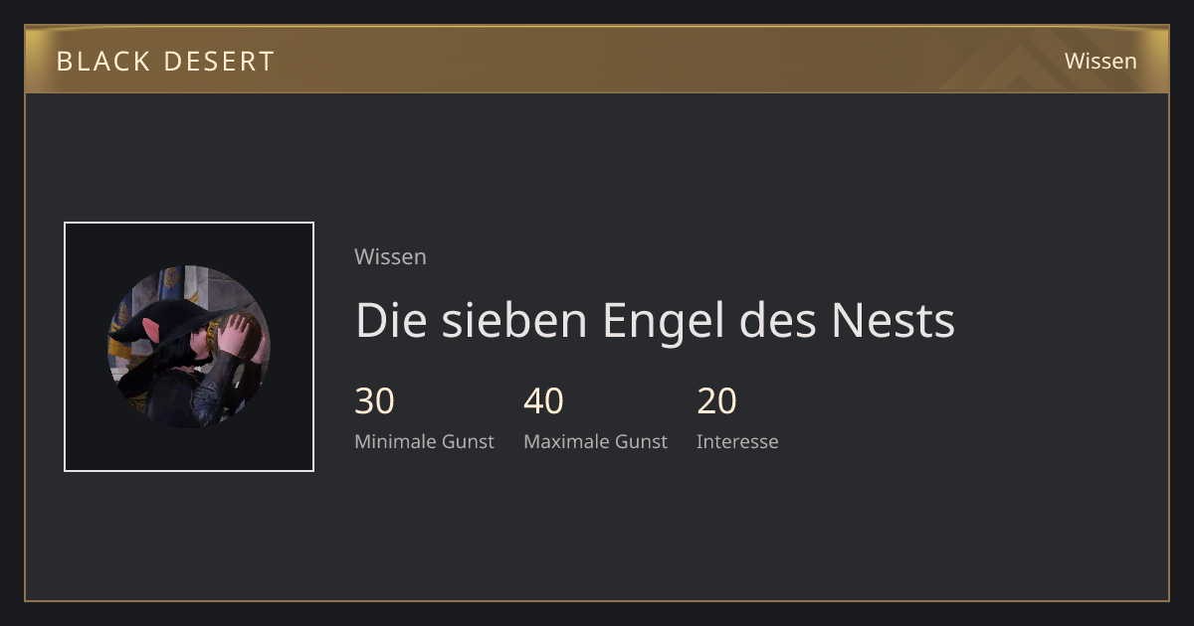Click the Minimale Gunst label
This screenshot has width=1194, height=626.
click(x=424, y=441)
